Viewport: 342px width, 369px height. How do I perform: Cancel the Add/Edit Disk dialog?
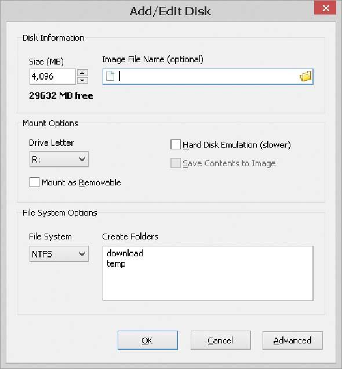pyautogui.click(x=221, y=341)
